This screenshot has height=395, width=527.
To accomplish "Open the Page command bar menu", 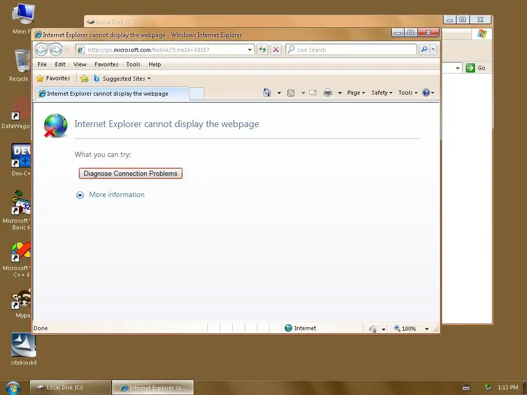I will [x=356, y=93].
